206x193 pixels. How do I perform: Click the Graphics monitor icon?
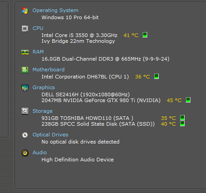(25, 88)
